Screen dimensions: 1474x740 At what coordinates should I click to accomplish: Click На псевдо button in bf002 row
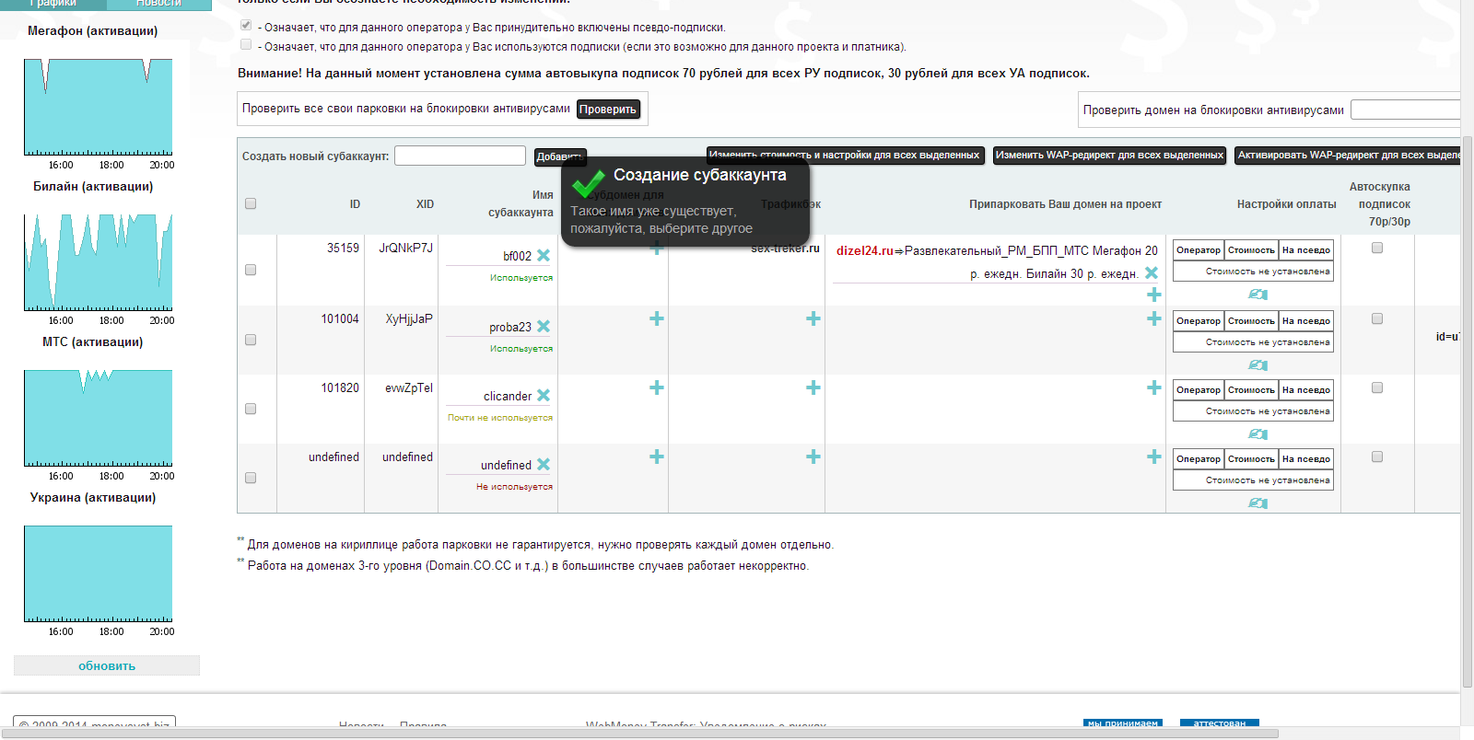1306,250
